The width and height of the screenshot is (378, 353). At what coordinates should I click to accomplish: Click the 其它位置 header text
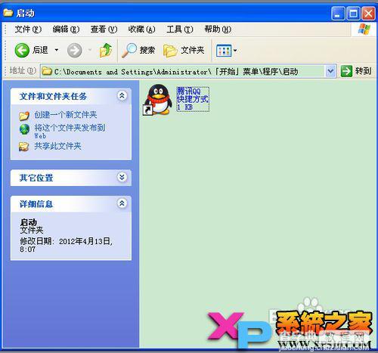click(36, 178)
